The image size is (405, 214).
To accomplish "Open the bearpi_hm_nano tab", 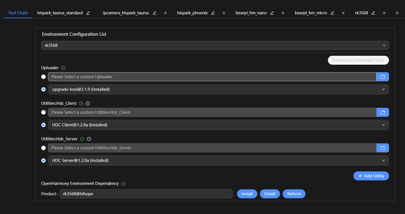I will pyautogui.click(x=251, y=13).
